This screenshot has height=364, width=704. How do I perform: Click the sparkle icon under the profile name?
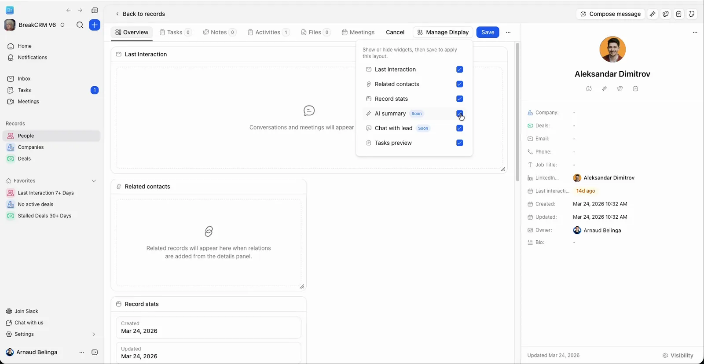click(605, 88)
